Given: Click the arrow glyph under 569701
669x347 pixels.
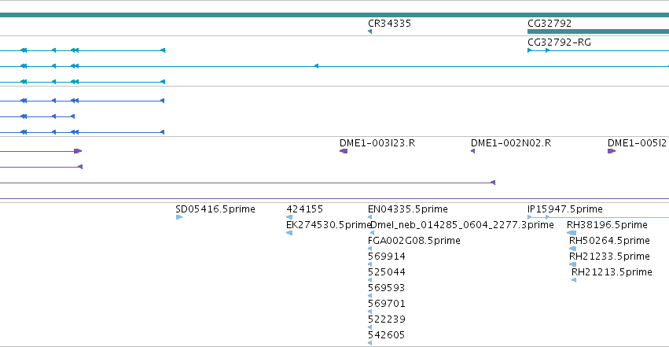Looking at the screenshot, I should coord(370,312).
